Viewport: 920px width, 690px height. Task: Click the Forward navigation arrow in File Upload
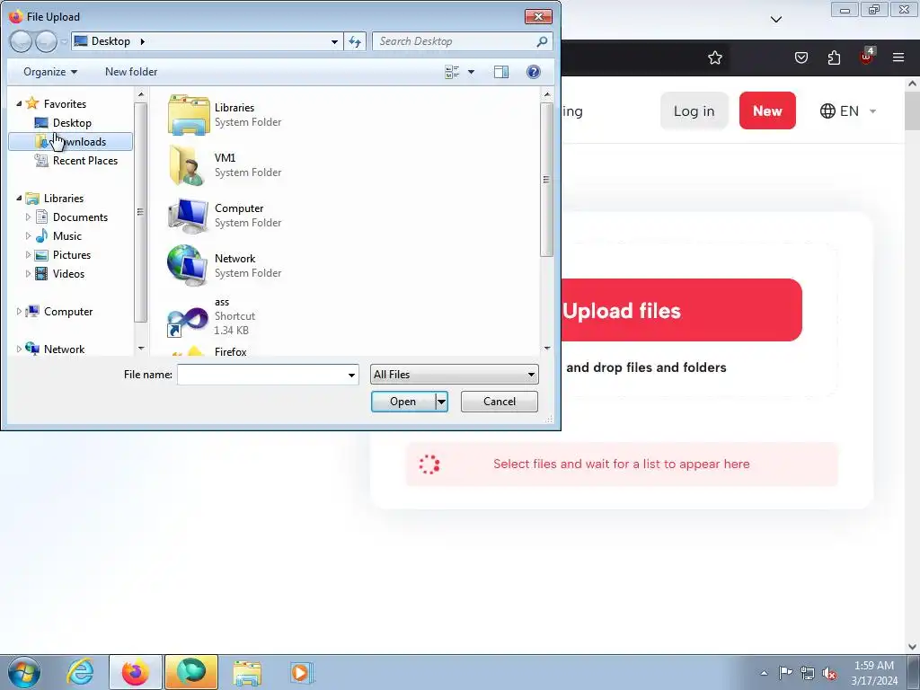pos(46,41)
